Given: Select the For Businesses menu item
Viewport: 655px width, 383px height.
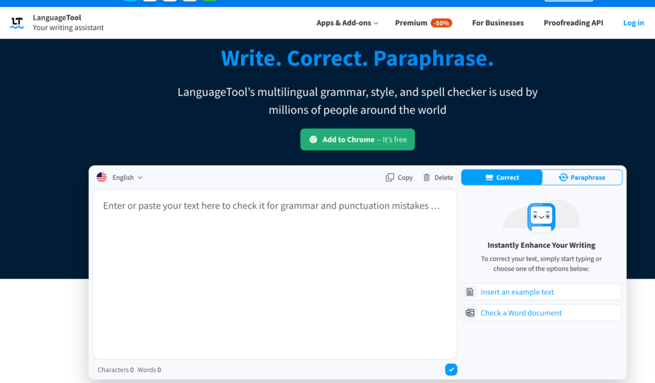Looking at the screenshot, I should 498,22.
